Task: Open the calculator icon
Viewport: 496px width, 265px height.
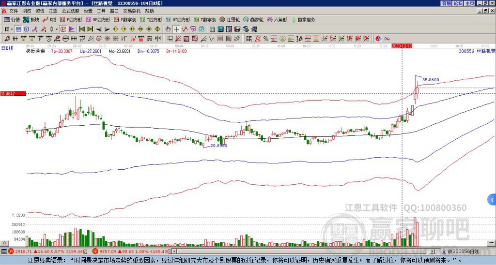Action: (x=220, y=29)
